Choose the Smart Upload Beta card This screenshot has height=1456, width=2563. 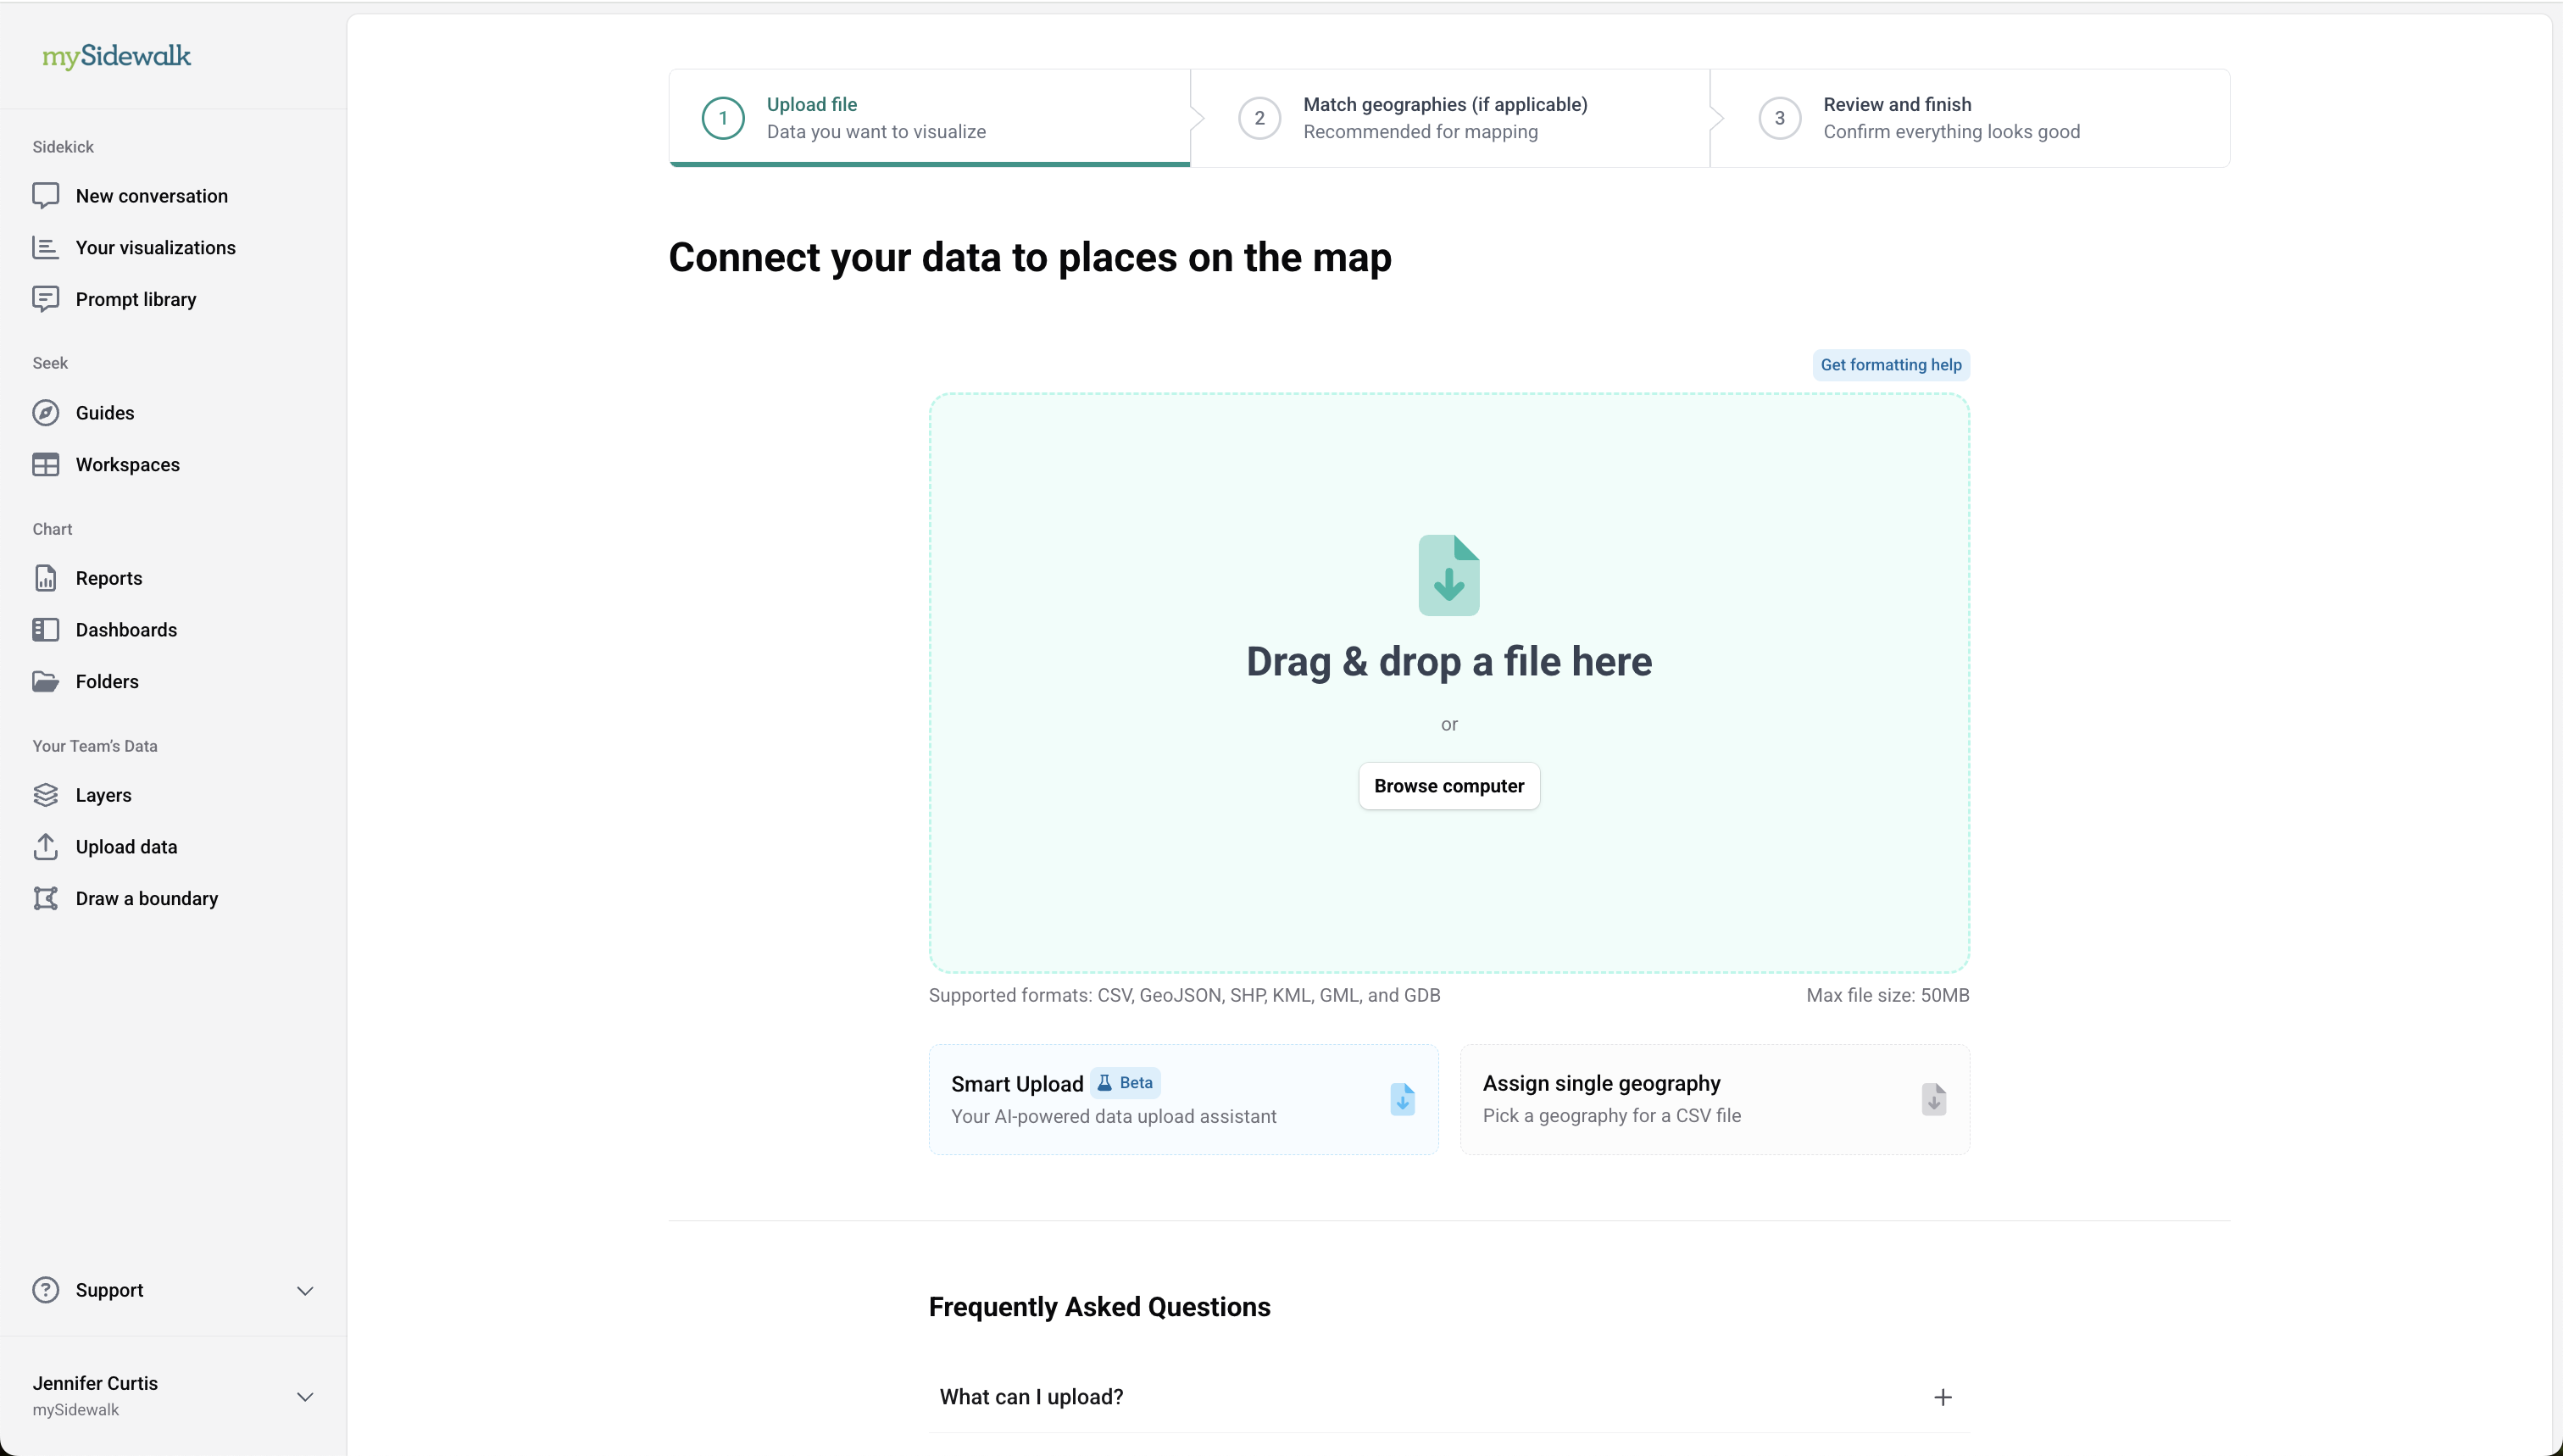(1183, 1100)
